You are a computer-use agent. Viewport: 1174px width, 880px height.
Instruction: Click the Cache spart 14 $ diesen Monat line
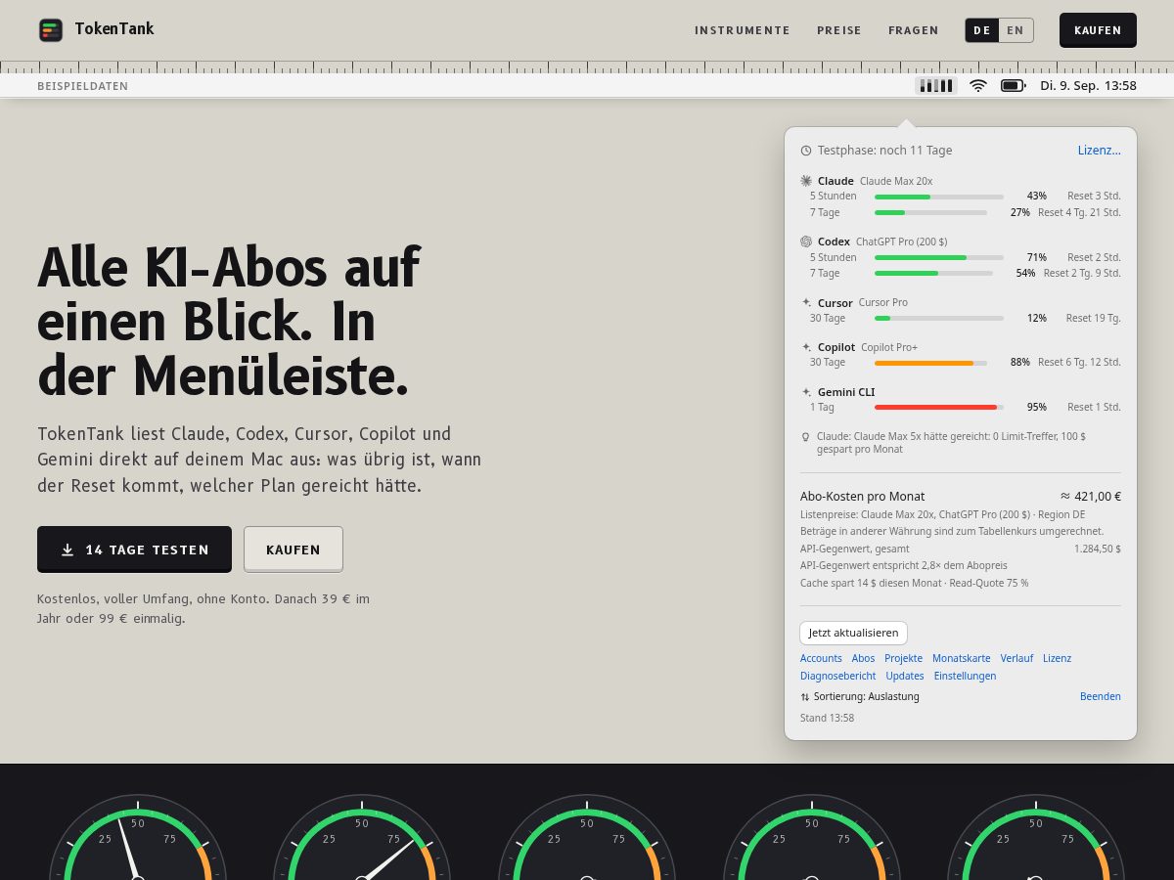click(x=914, y=584)
